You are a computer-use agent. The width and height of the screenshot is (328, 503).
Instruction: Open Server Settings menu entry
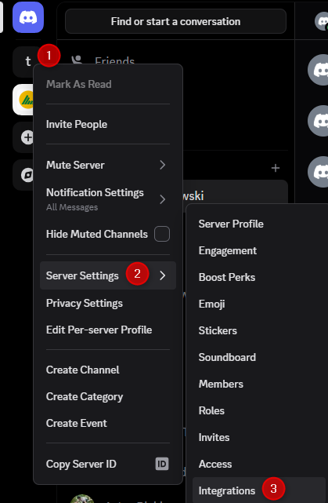[108, 275]
